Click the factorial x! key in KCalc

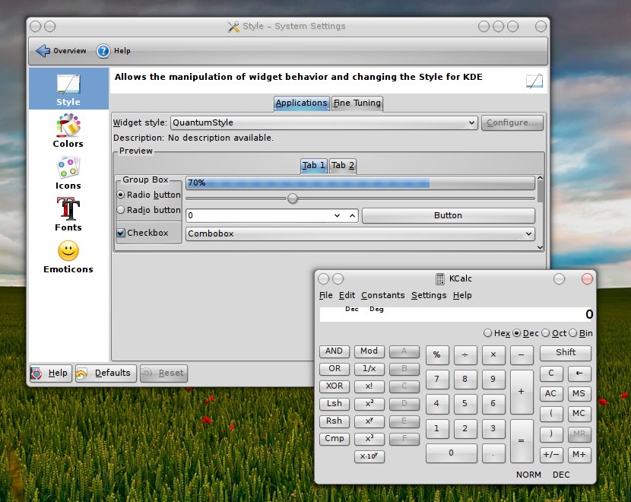tap(369, 386)
